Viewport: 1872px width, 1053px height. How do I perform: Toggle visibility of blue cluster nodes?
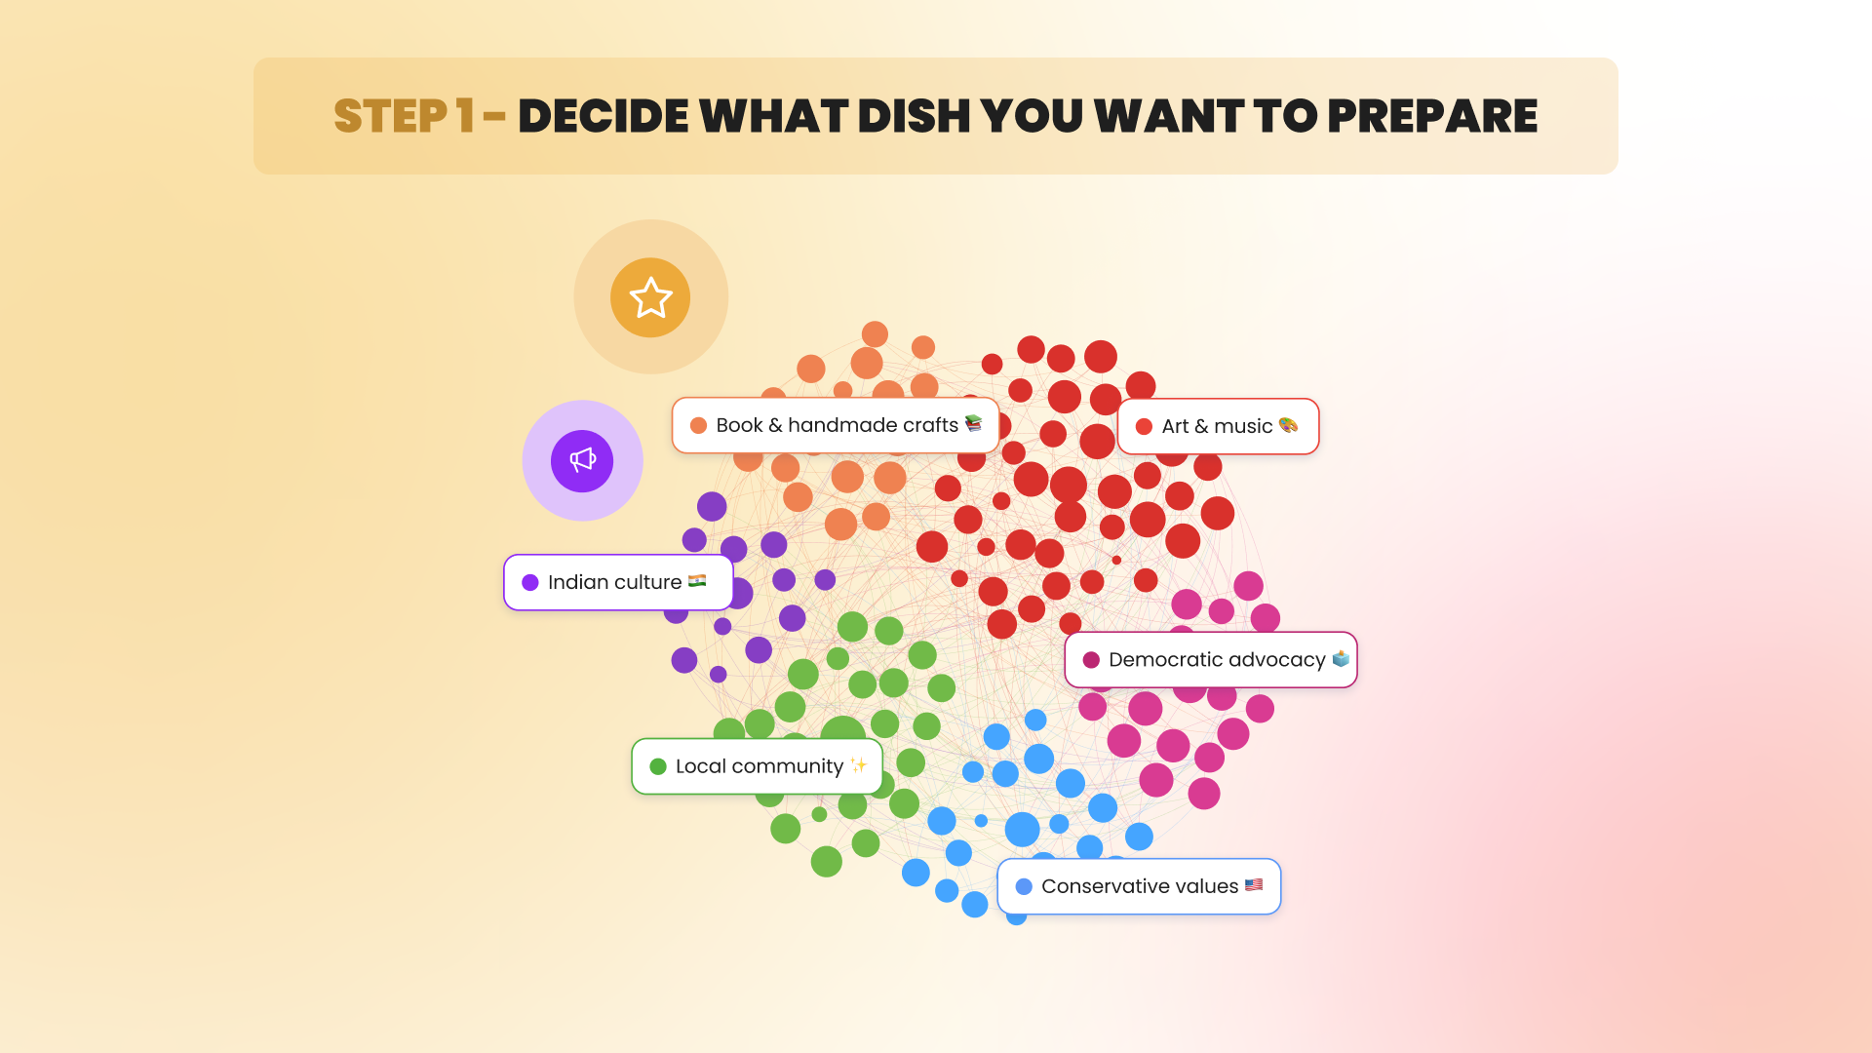pyautogui.click(x=1137, y=886)
